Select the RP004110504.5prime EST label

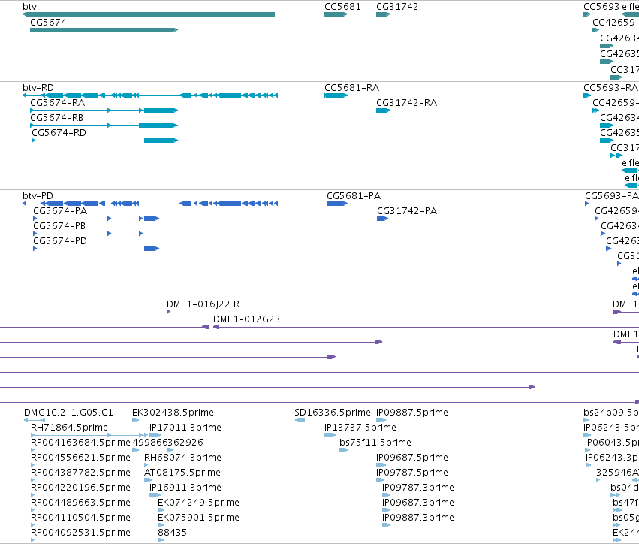coord(80,518)
